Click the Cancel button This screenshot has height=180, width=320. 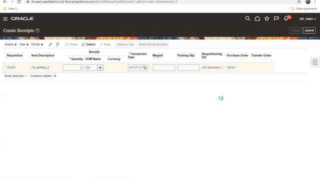click(x=309, y=30)
